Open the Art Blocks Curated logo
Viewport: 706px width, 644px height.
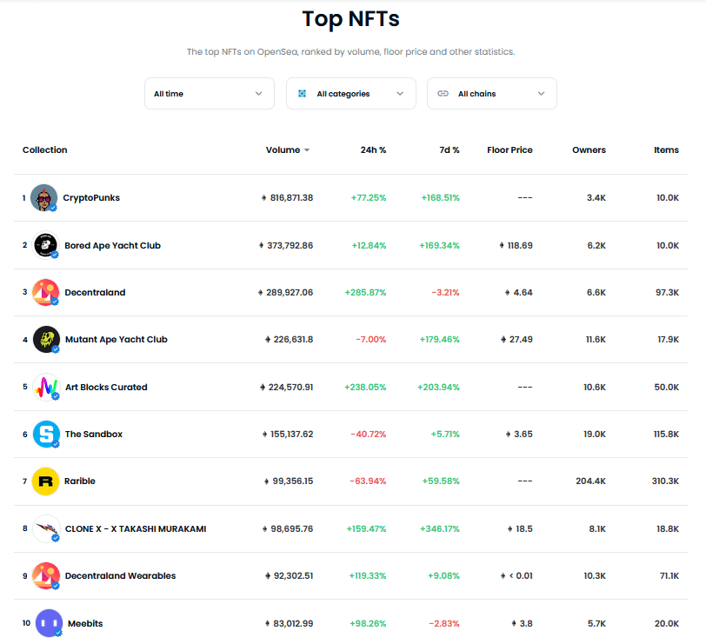tap(46, 387)
